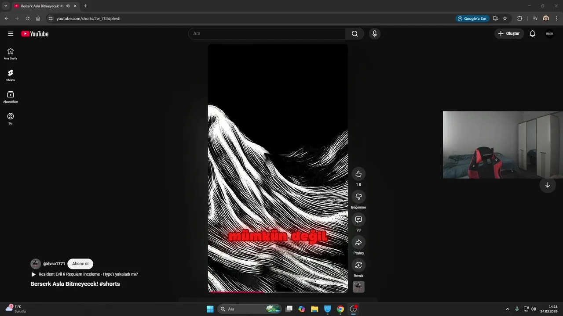Install app icon in the address bar
The image size is (563, 316).
pyautogui.click(x=495, y=18)
